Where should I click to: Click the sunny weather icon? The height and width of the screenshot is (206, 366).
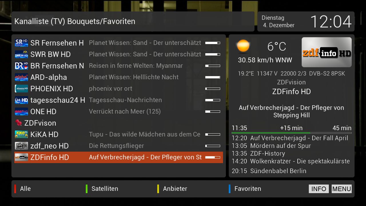click(x=243, y=46)
